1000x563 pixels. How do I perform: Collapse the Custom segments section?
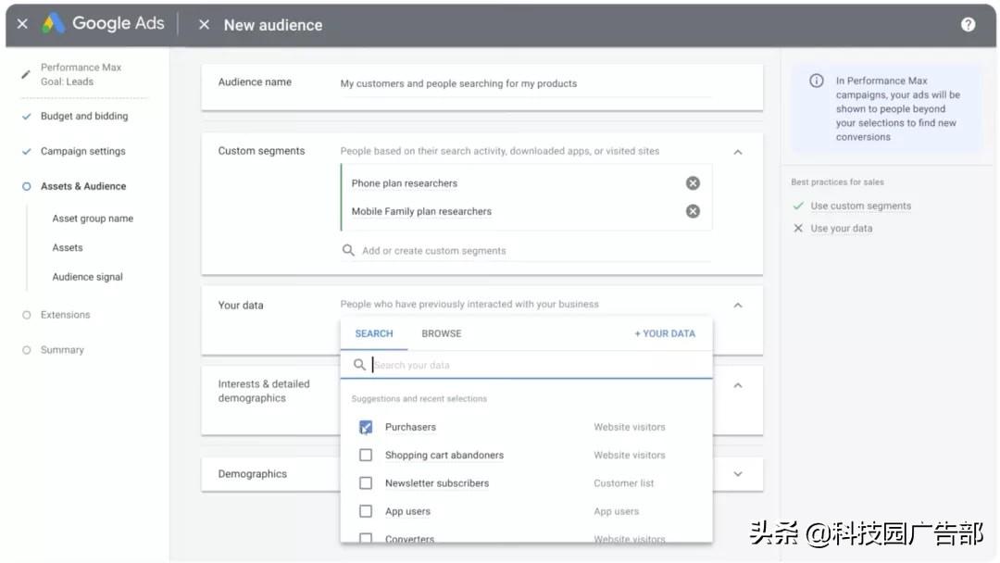coord(738,152)
